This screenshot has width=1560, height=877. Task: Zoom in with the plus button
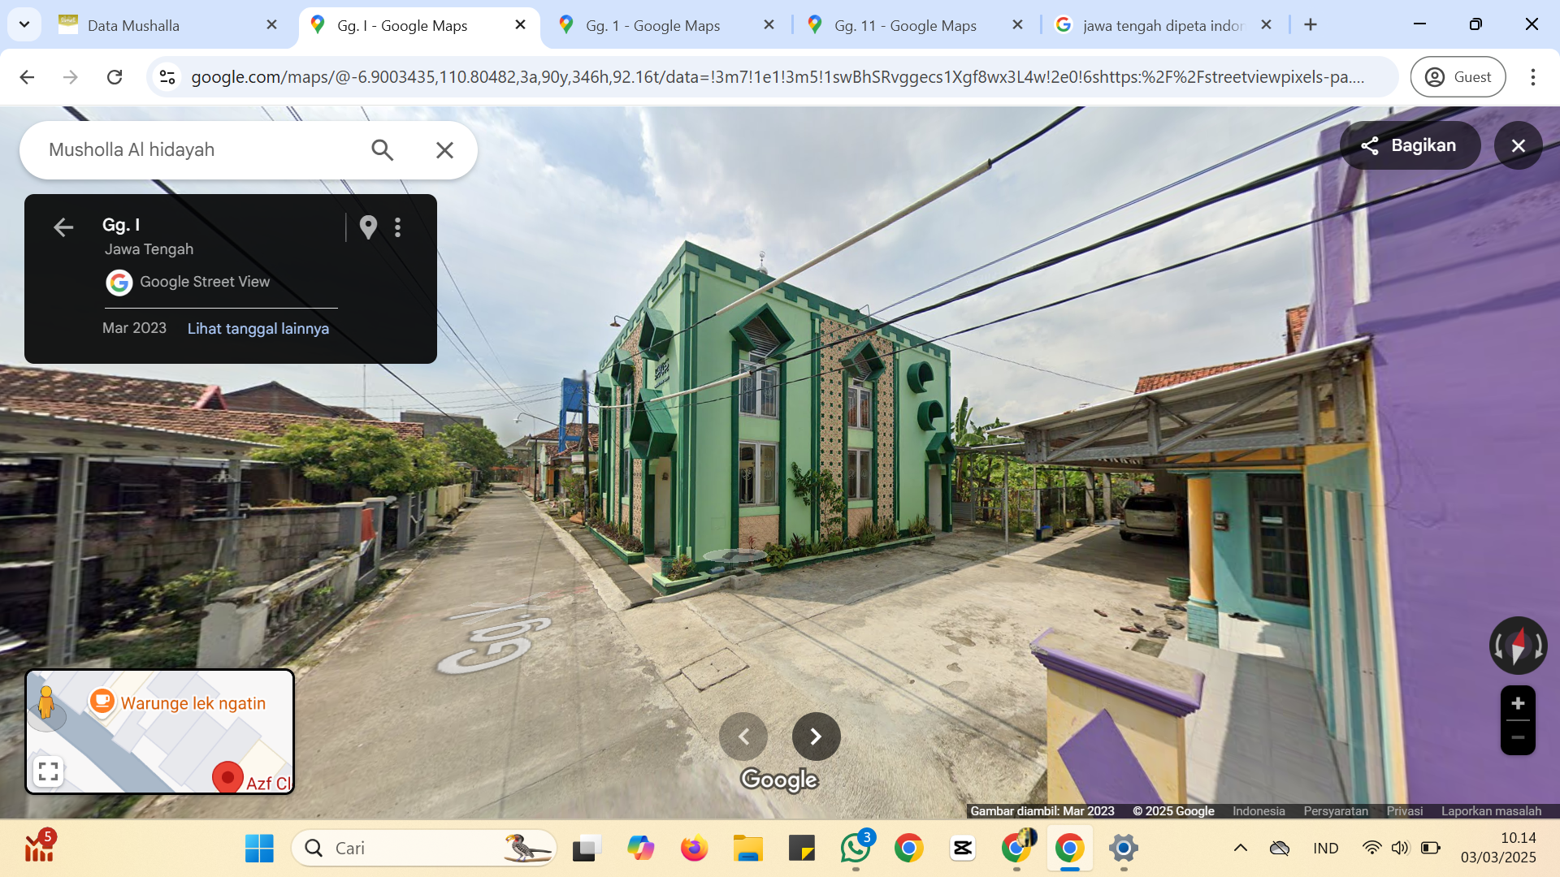pyautogui.click(x=1518, y=703)
